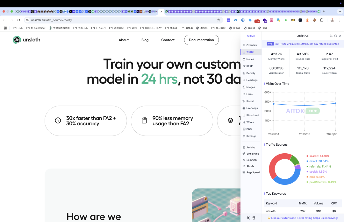Click the unsloth logo on the website
The image size is (344, 222).
[26, 40]
